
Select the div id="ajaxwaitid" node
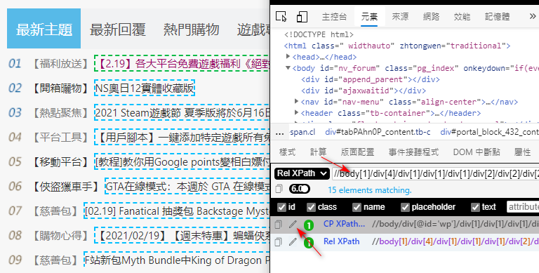(x=364, y=91)
